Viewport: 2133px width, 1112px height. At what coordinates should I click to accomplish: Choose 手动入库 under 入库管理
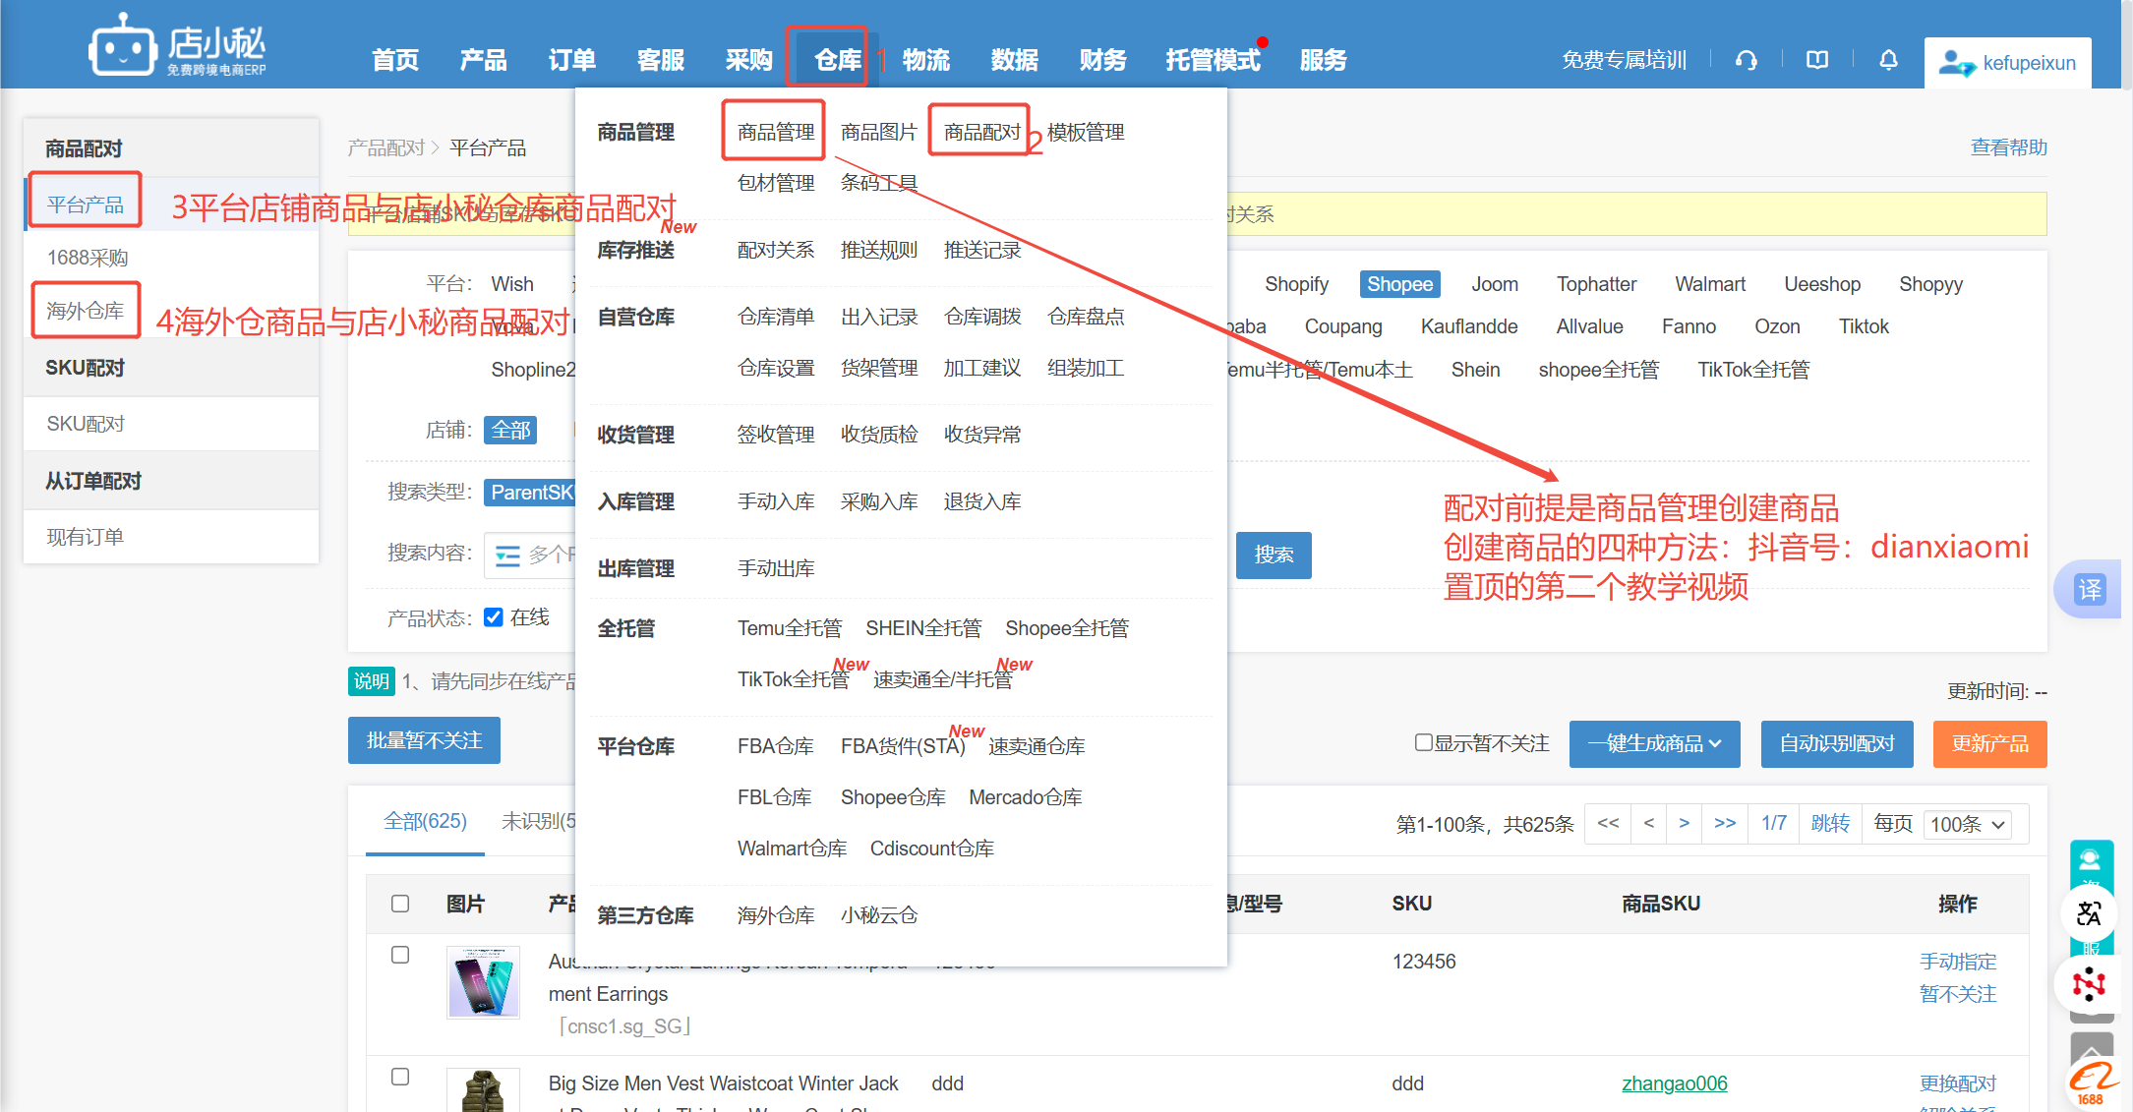click(x=776, y=501)
